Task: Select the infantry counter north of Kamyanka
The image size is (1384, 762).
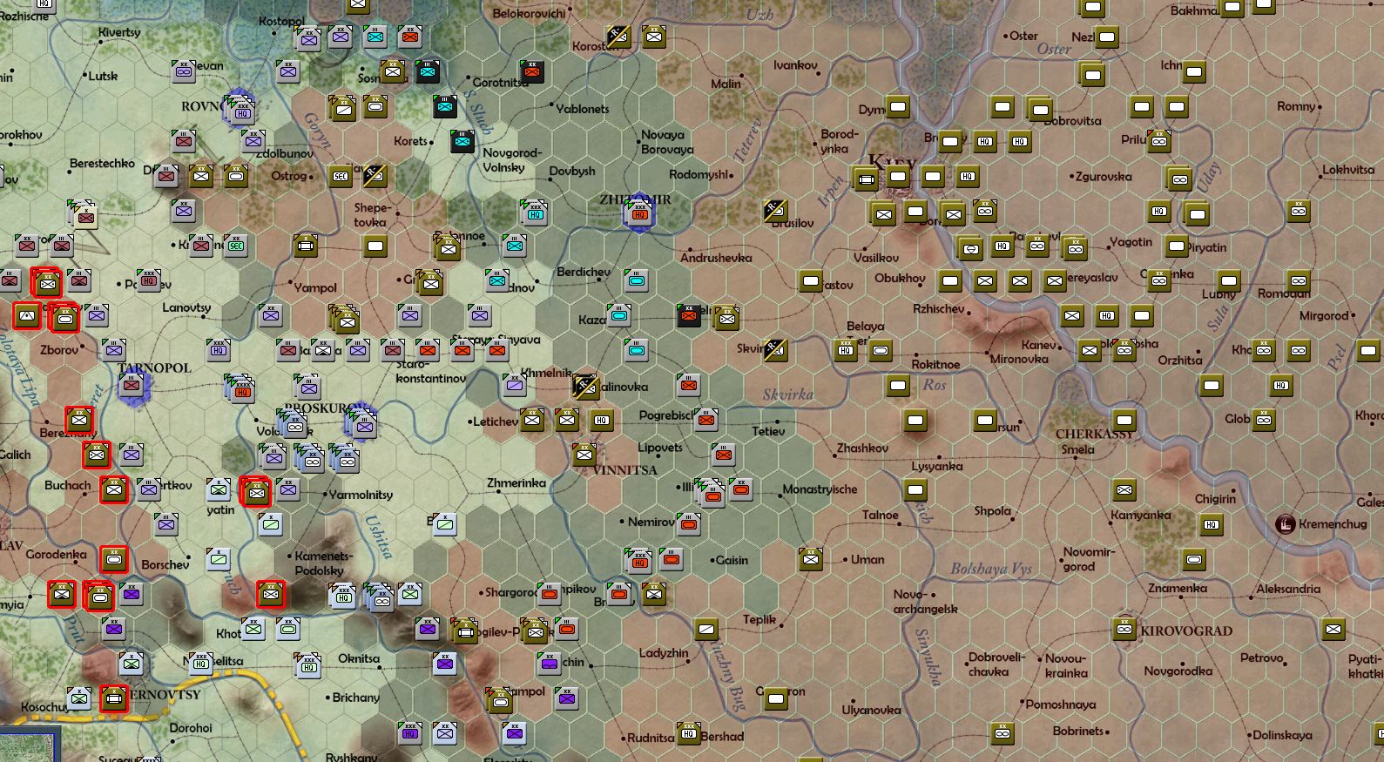Action: 1124,489
